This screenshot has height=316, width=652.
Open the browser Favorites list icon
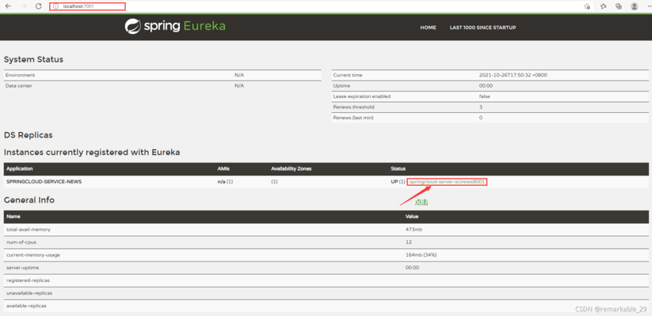pyautogui.click(x=604, y=6)
